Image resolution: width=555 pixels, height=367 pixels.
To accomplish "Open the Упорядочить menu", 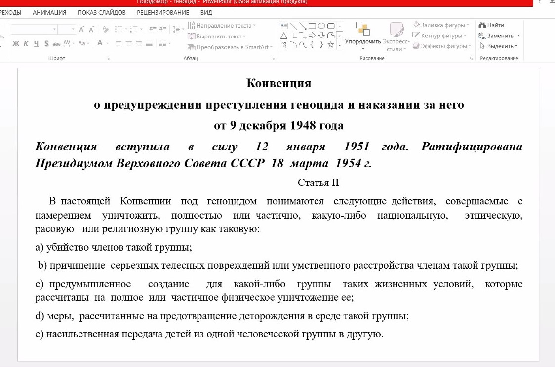I will [363, 36].
